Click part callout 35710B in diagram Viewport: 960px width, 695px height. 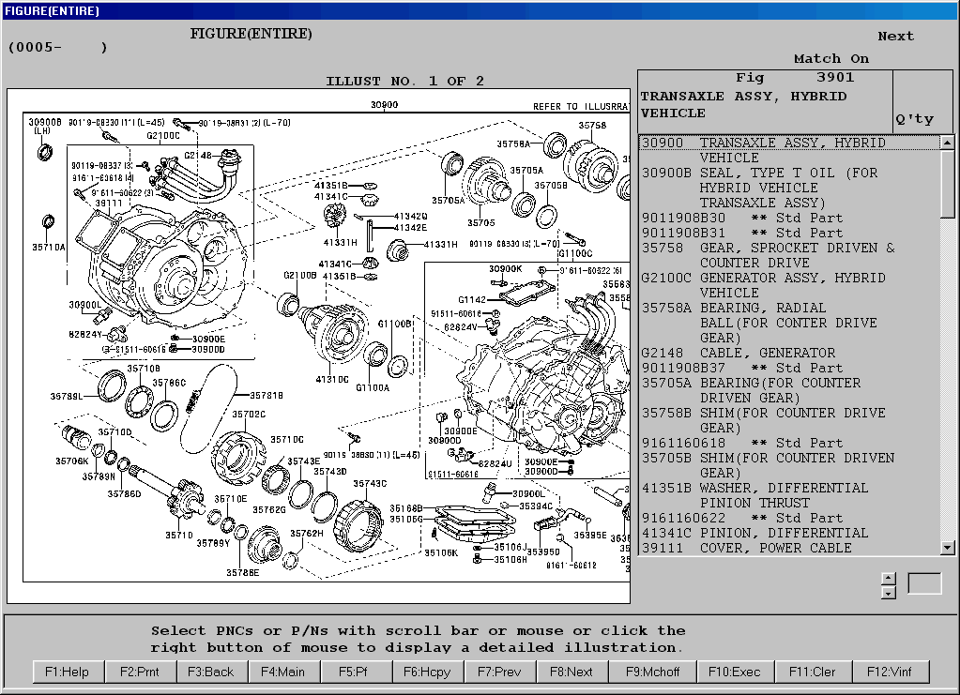pyautogui.click(x=144, y=369)
